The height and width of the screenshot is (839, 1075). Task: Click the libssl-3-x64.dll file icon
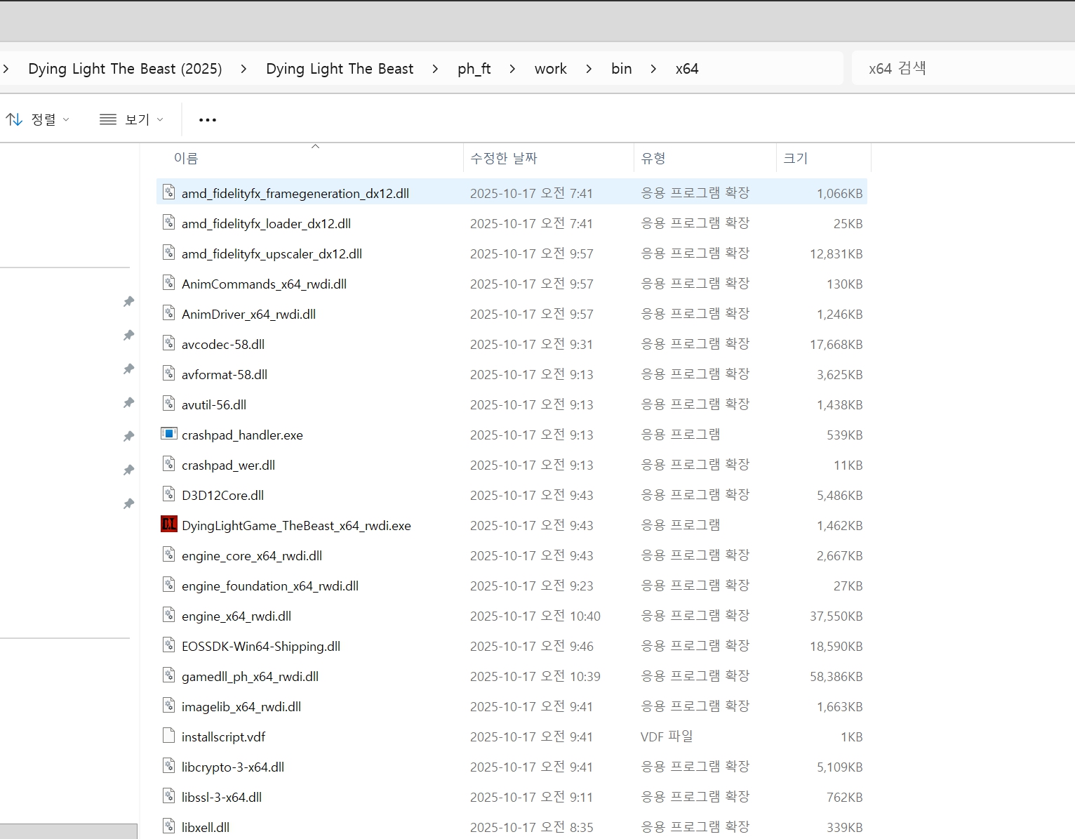(168, 796)
